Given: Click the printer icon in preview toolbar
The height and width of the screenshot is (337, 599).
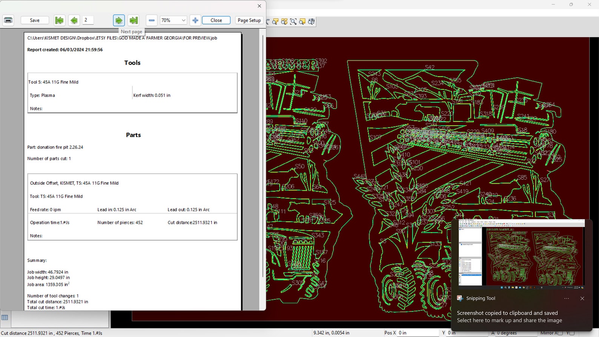Looking at the screenshot, I should click(8, 20).
